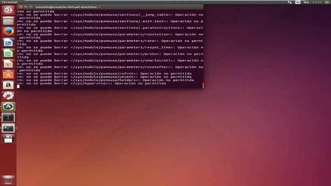Open the network indicator in top panel
Image resolution: width=331 pixels, height=186 pixels.
point(290,2)
